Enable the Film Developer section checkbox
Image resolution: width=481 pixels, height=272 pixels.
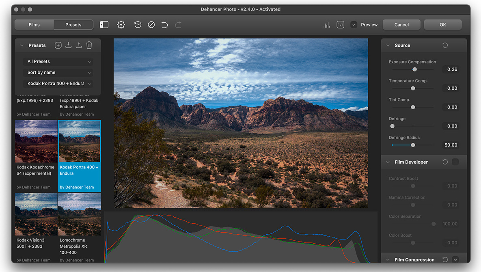pyautogui.click(x=455, y=162)
